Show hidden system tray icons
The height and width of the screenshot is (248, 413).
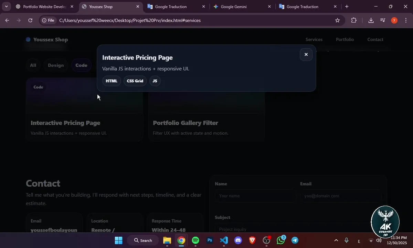coord(336,240)
